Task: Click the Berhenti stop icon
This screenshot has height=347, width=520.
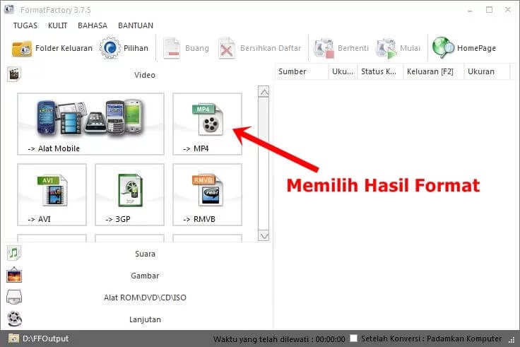Action: [x=324, y=49]
